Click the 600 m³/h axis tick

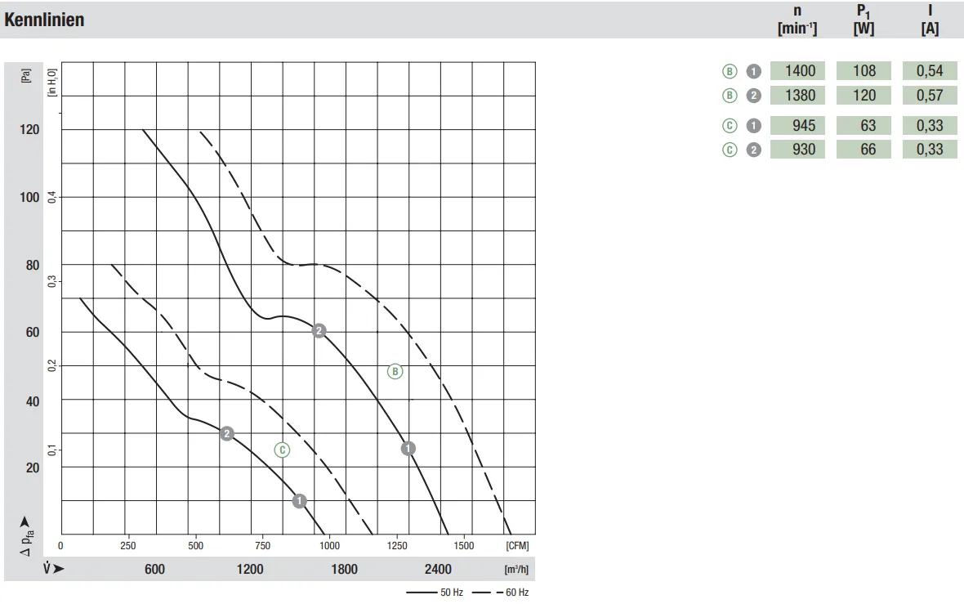click(155, 570)
